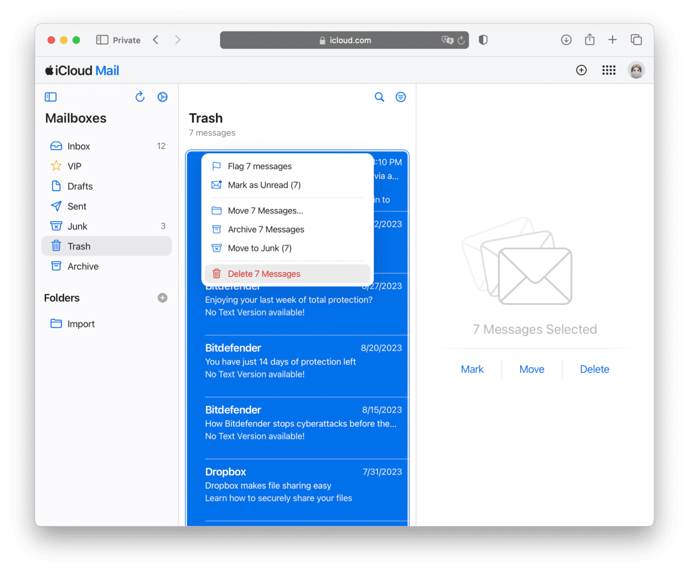Click the 'Folders' heading
The width and height of the screenshot is (689, 573).
coord(62,298)
